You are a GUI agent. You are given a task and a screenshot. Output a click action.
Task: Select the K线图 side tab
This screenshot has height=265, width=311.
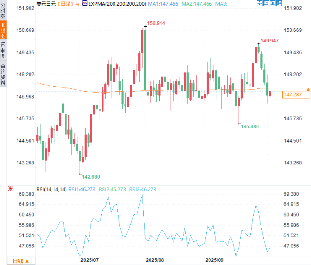click(x=3, y=30)
